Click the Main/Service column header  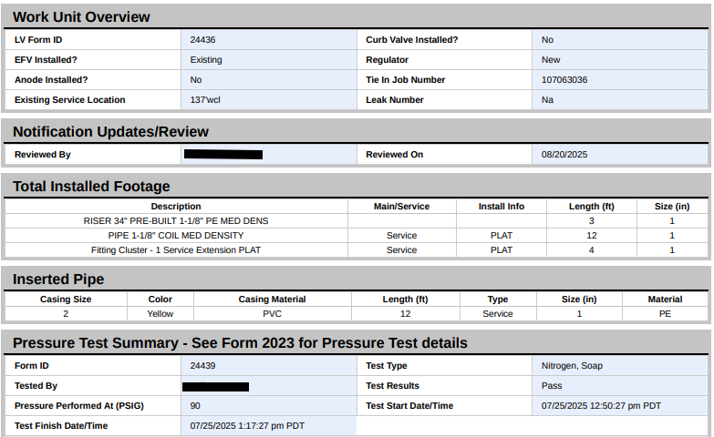point(401,207)
